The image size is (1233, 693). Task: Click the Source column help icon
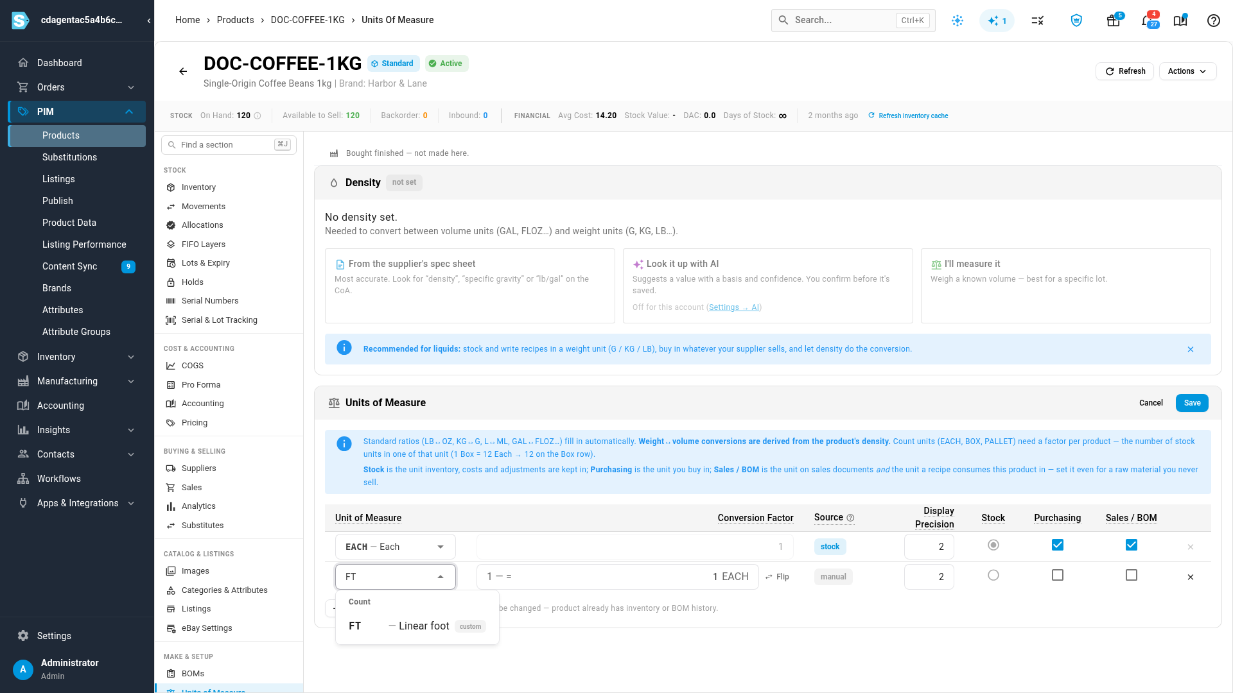(850, 518)
